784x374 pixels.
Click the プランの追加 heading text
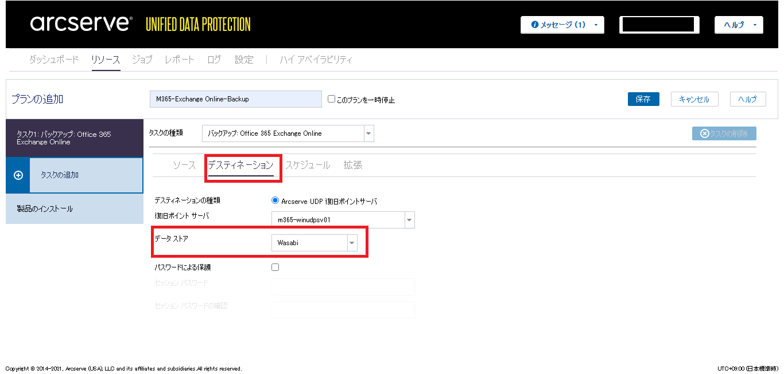tap(37, 99)
